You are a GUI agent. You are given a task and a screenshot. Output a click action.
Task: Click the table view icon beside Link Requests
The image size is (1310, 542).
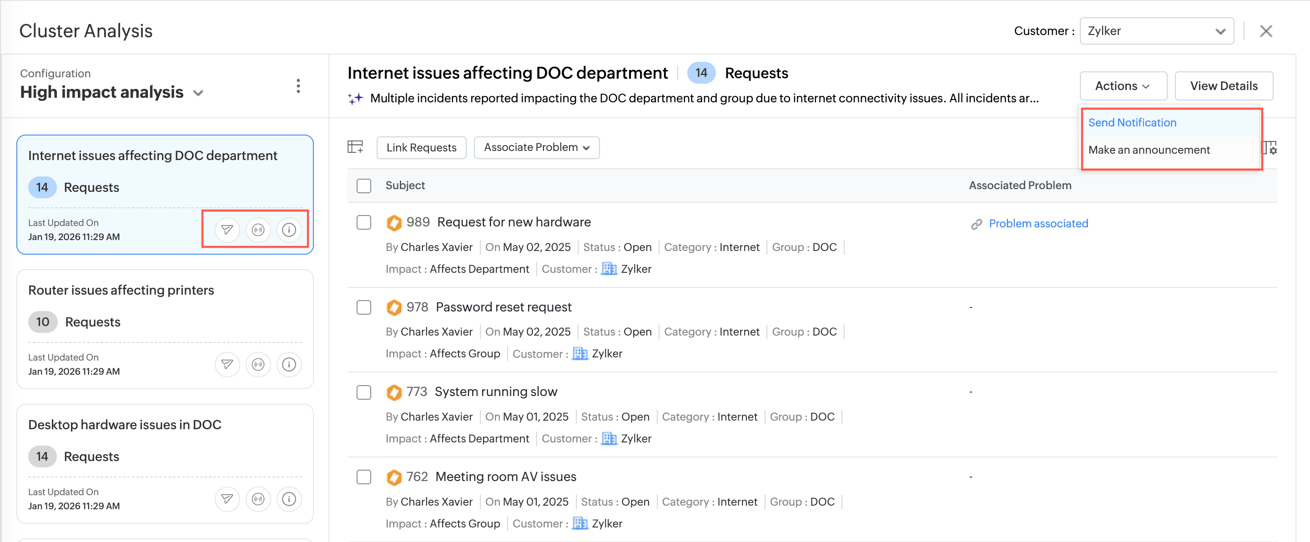click(x=355, y=147)
